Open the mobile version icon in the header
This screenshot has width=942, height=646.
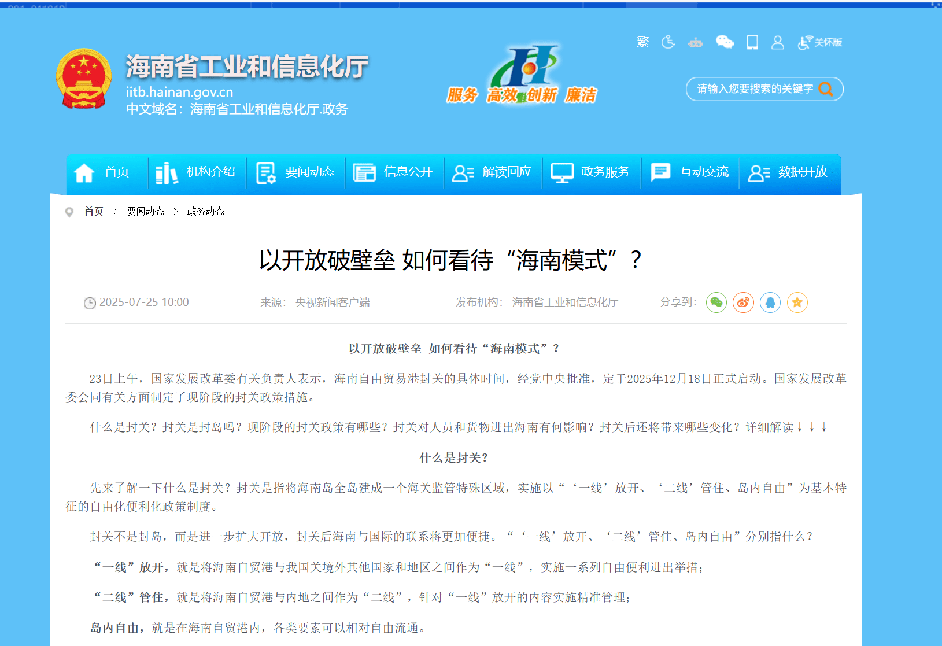(752, 42)
